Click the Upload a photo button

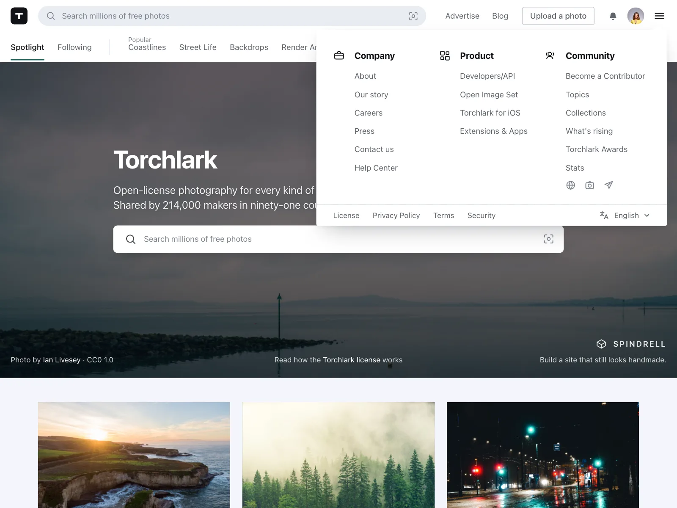click(x=558, y=16)
